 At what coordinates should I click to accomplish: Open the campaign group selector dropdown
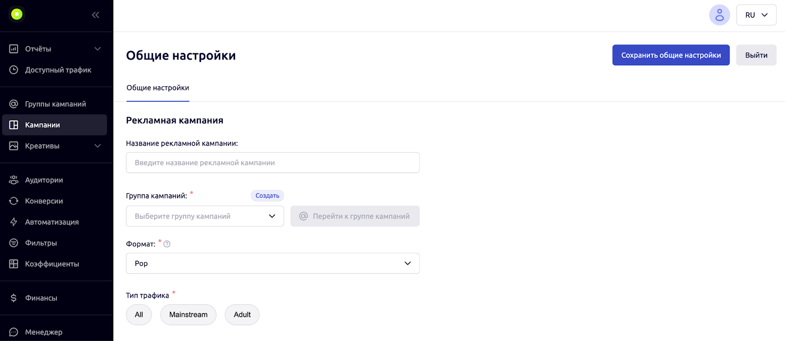click(x=205, y=216)
